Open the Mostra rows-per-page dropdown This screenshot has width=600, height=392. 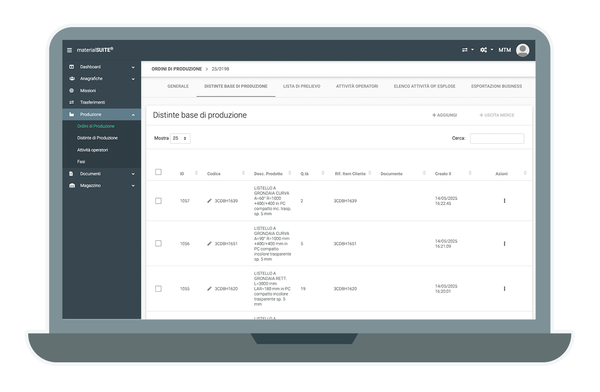[x=180, y=139]
